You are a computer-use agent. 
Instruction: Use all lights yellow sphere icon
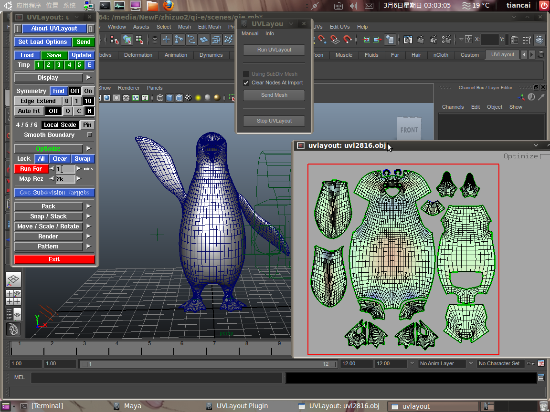coord(198,98)
